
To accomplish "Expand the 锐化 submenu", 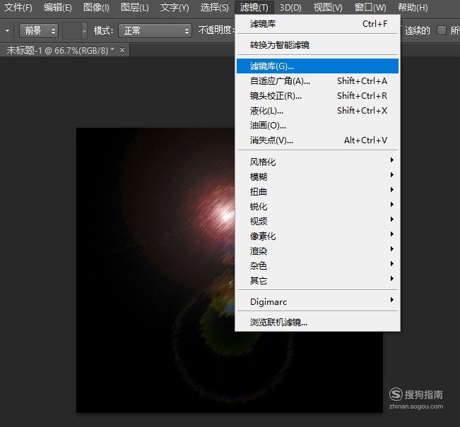I will tap(318, 206).
